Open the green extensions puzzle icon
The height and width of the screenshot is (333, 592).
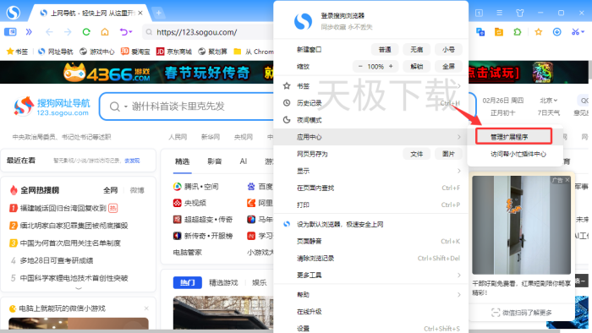click(x=518, y=32)
